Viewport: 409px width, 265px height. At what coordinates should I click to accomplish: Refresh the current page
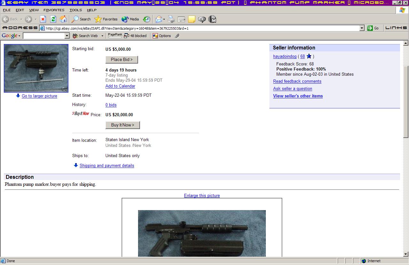pyautogui.click(x=53, y=19)
